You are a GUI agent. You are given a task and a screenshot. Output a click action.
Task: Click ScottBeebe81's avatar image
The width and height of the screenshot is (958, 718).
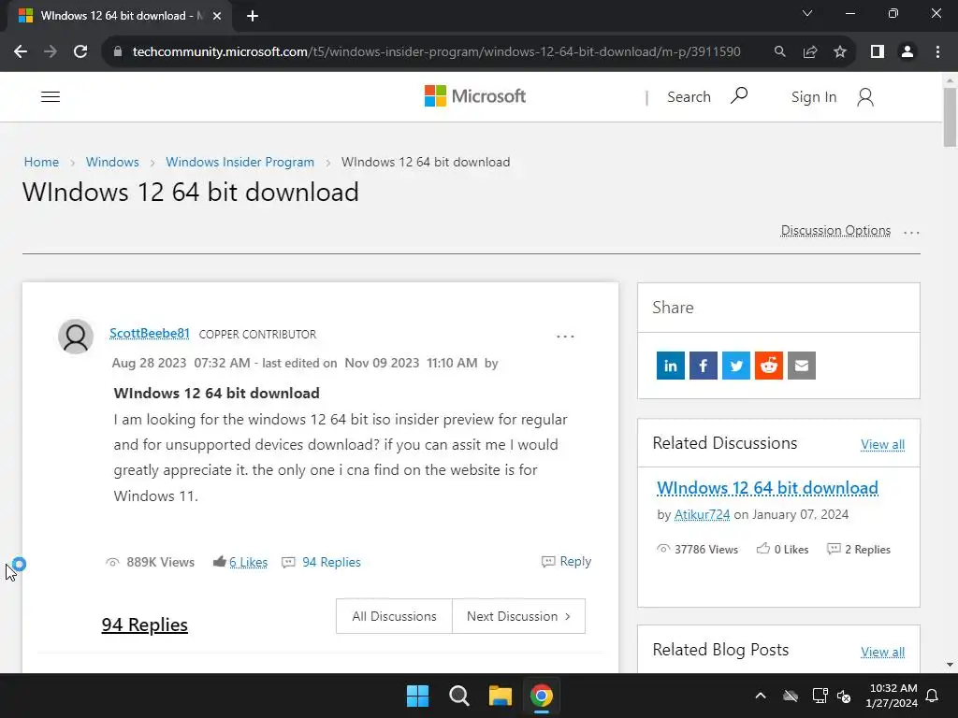76,336
